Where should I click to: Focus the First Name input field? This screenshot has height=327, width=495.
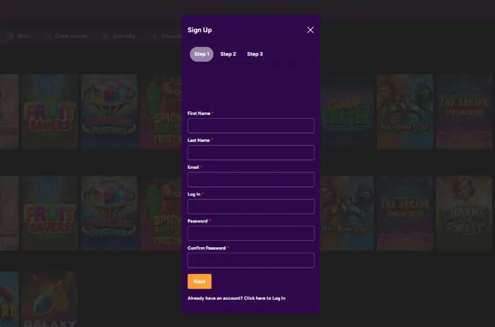pyautogui.click(x=250, y=126)
